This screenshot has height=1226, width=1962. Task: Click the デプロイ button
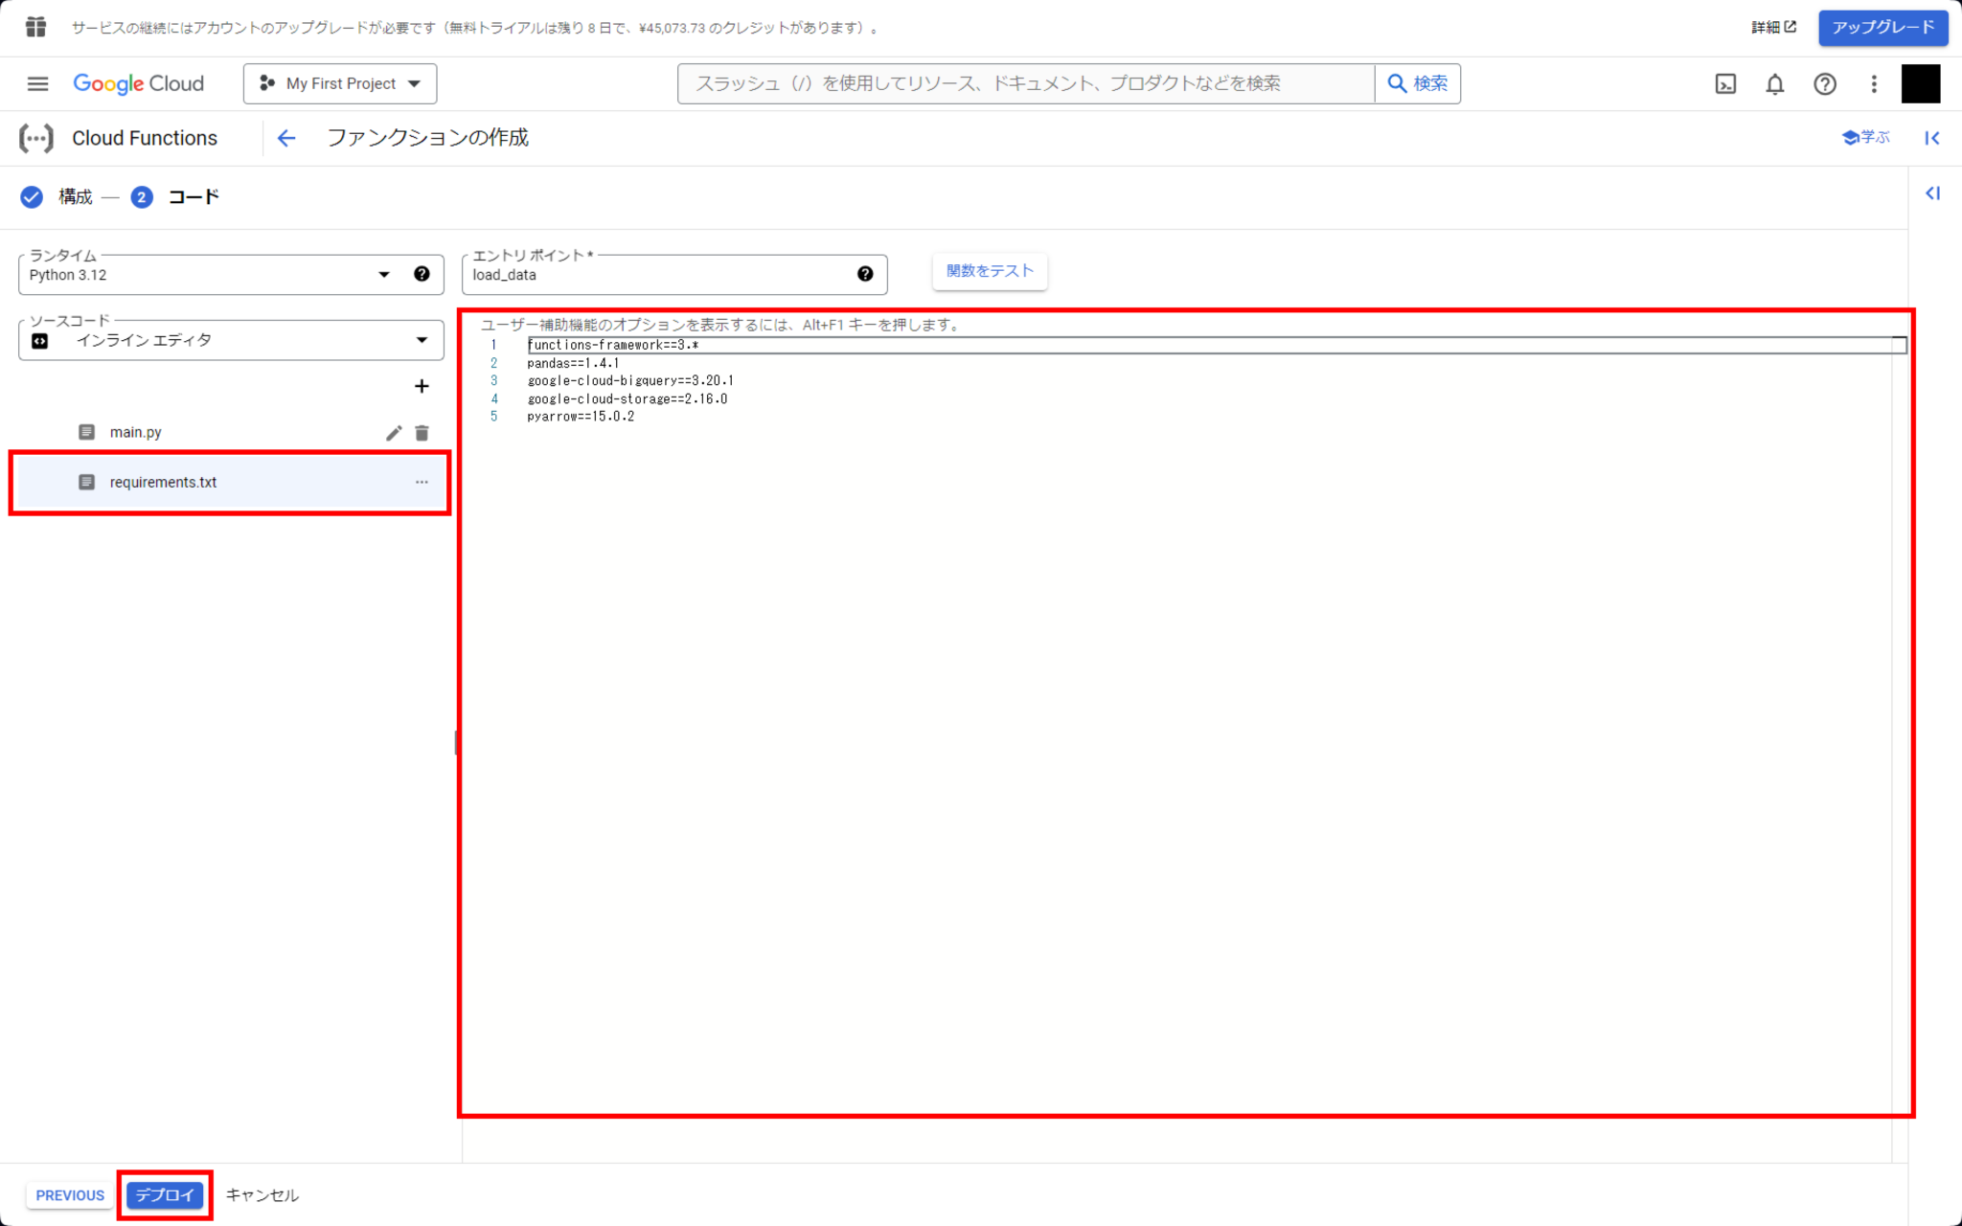coord(164,1194)
